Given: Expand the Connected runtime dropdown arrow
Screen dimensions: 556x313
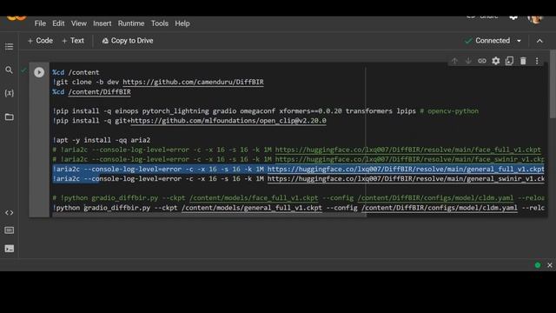Looking at the screenshot, I should coord(520,41).
